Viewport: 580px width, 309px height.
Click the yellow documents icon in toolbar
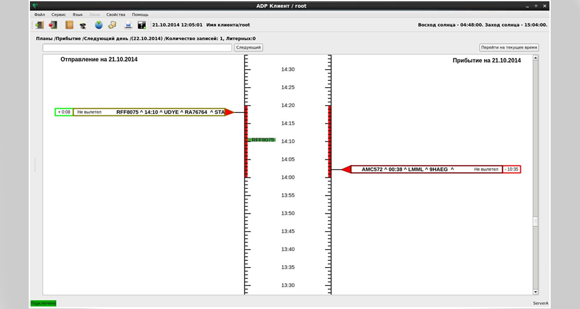pos(112,25)
